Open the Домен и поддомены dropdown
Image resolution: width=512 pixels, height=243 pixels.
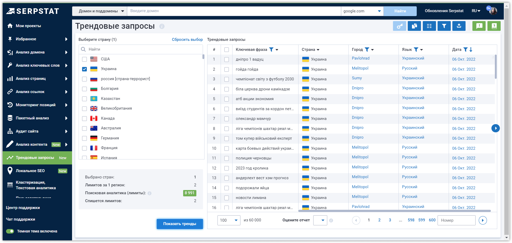tap(100, 11)
